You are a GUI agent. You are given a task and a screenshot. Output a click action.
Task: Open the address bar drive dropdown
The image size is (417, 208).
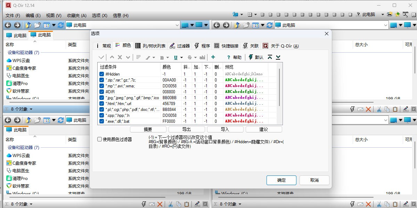click(x=177, y=25)
